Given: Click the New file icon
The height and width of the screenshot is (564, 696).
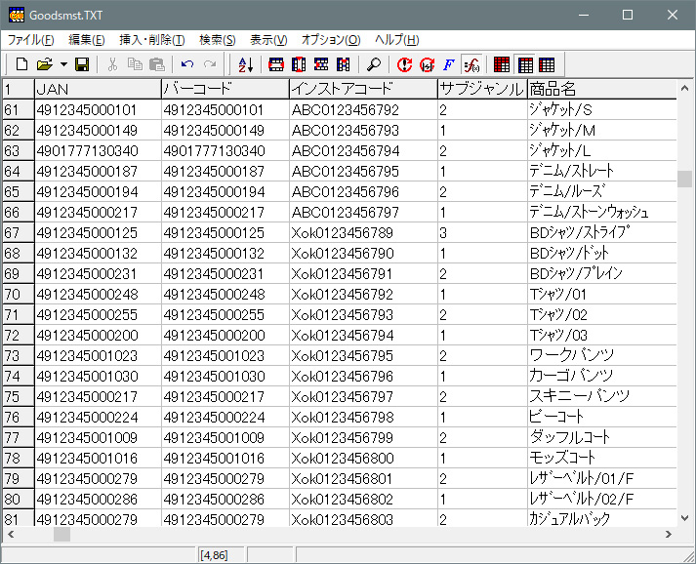Looking at the screenshot, I should 21,64.
